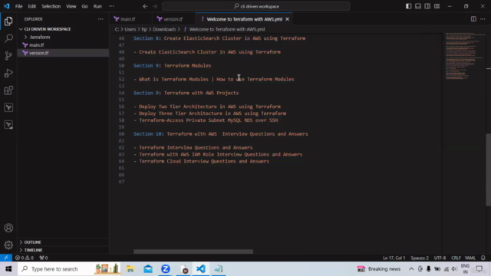The image size is (491, 276).
Task: Open the Selection menu
Action: (x=51, y=6)
